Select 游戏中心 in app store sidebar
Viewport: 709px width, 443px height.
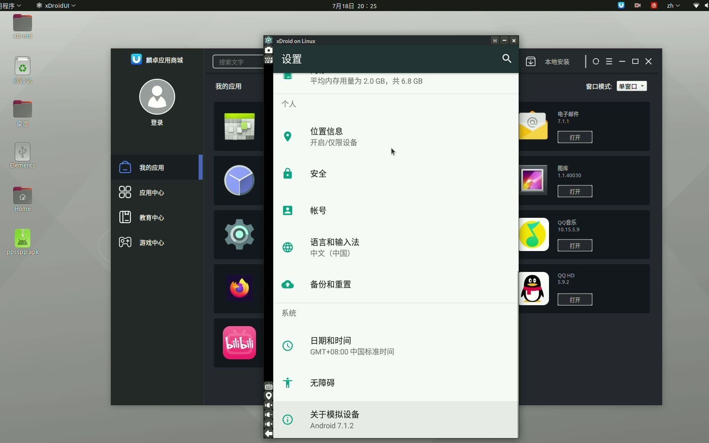coord(157,242)
